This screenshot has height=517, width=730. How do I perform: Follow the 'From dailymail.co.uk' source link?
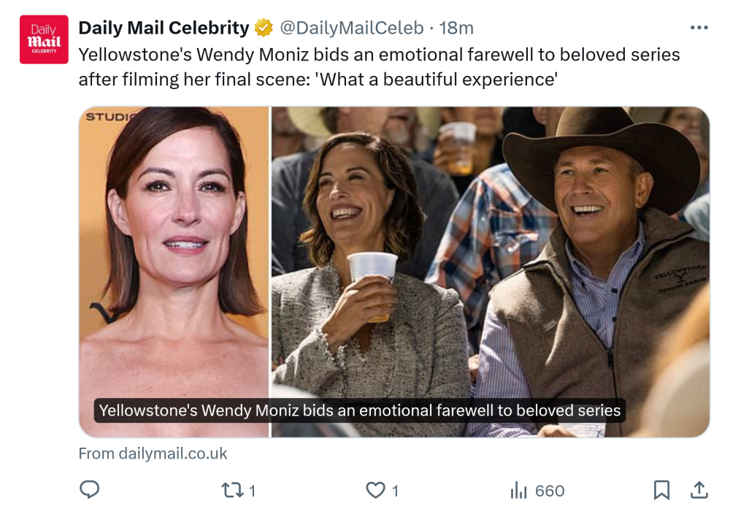pos(153,453)
